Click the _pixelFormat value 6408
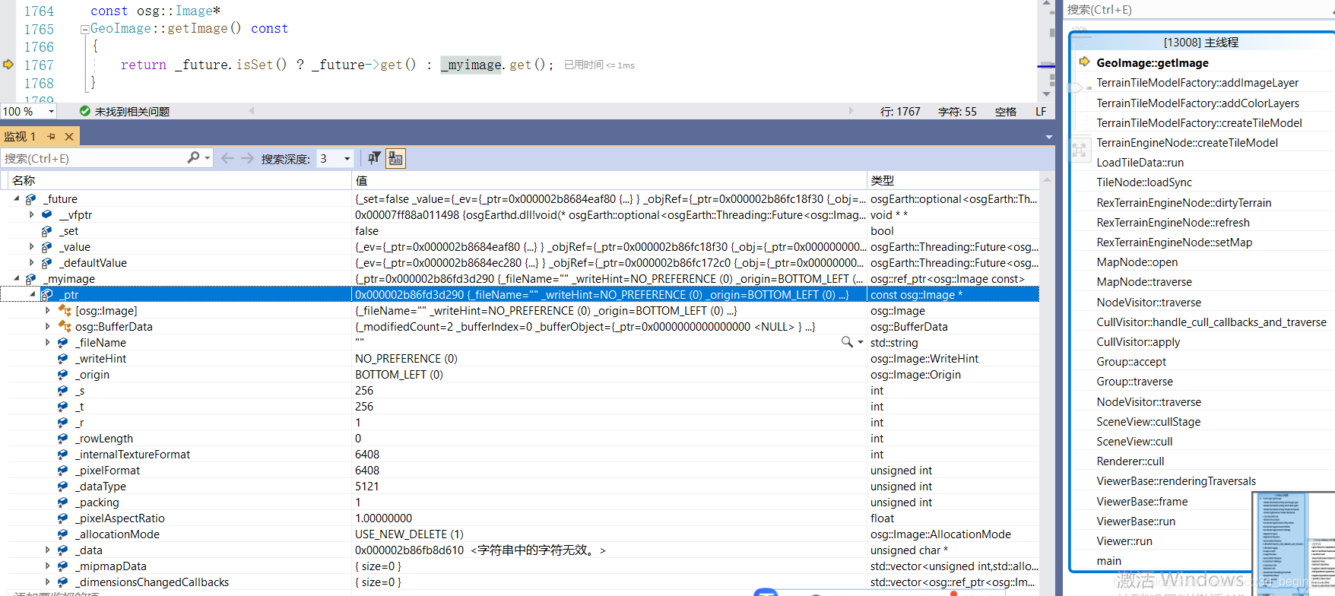 pyautogui.click(x=367, y=471)
